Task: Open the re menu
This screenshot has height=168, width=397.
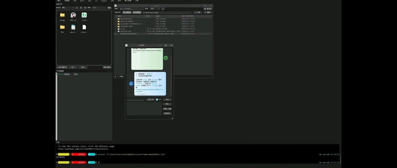Action: click(96, 1)
